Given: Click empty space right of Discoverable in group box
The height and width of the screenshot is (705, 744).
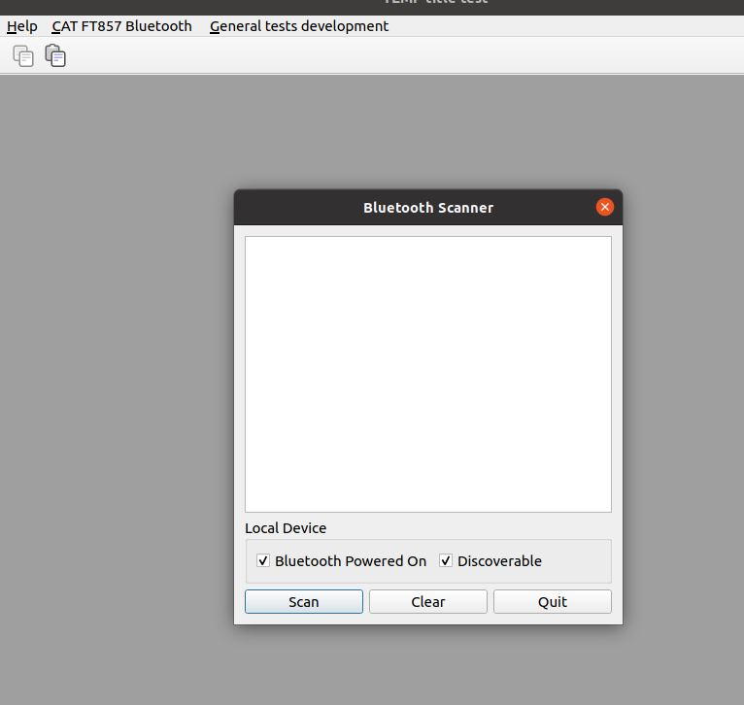Looking at the screenshot, I should click(575, 560).
